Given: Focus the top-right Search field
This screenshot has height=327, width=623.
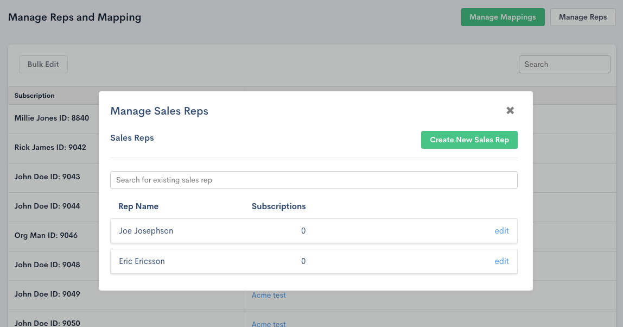Looking at the screenshot, I should [564, 64].
